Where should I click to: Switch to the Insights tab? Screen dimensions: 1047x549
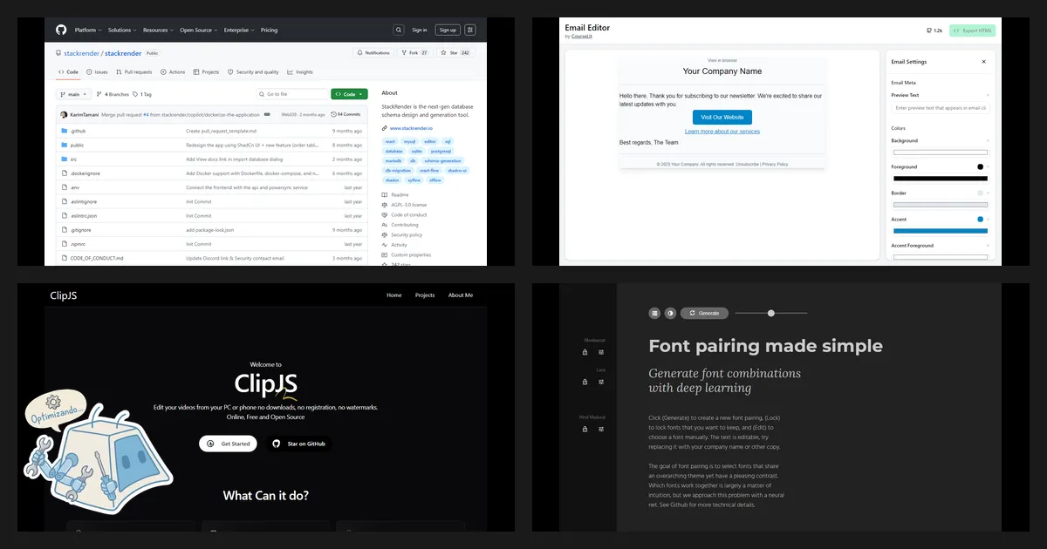pyautogui.click(x=300, y=72)
